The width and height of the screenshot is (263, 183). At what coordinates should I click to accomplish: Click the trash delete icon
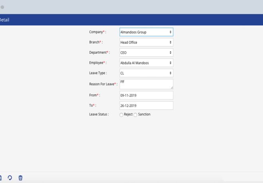coord(20,178)
